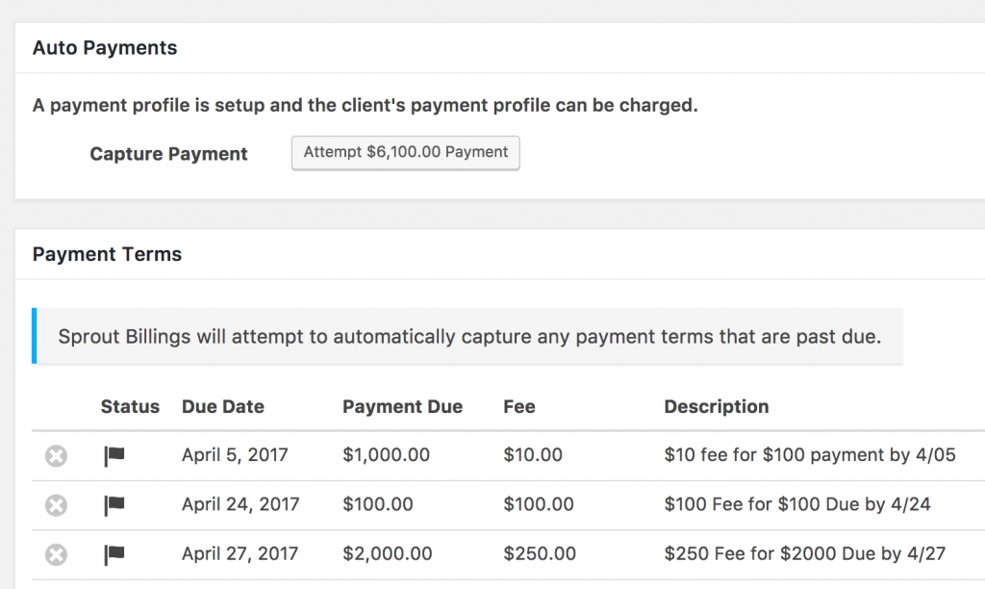Remove the April 24, 2017 payment term
Viewport: 985px width, 589px height.
[57, 504]
